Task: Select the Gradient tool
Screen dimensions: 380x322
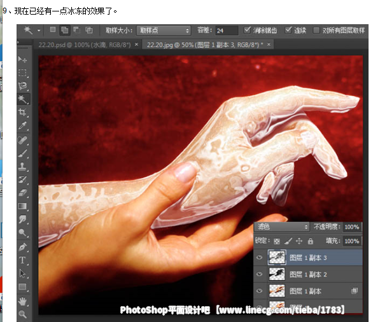Action: coord(22,206)
